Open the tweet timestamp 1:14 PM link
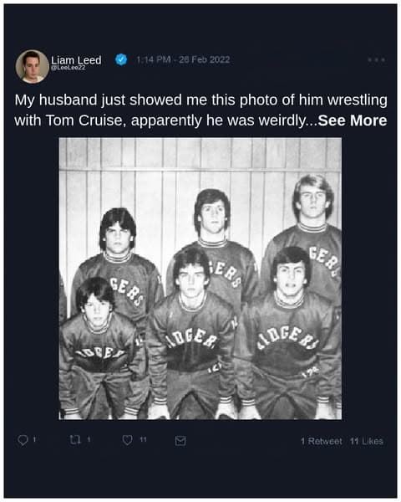The image size is (401, 502). click(x=153, y=60)
